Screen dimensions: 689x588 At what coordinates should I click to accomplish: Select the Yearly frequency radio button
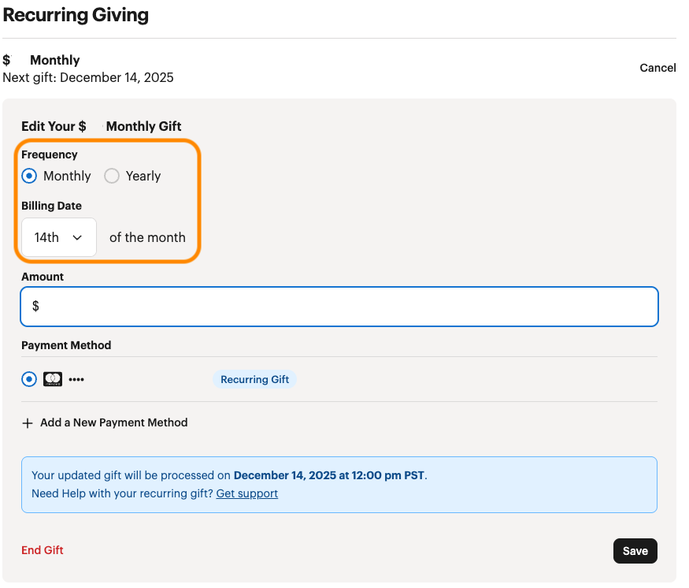[x=112, y=176]
